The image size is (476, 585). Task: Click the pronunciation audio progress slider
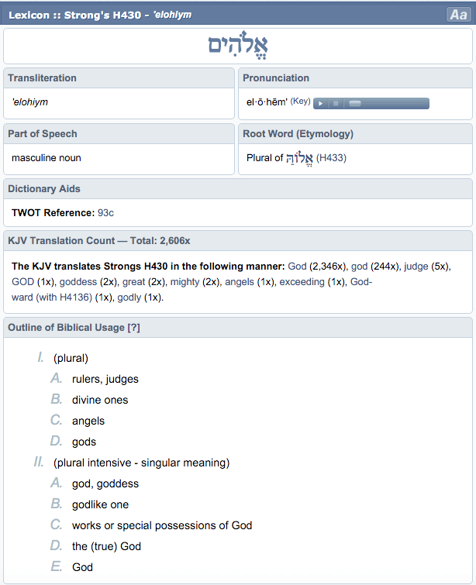pos(386,103)
